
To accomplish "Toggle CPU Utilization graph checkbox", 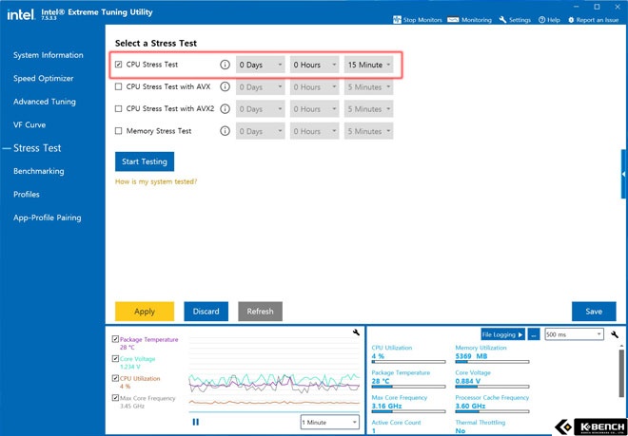I will [x=115, y=378].
